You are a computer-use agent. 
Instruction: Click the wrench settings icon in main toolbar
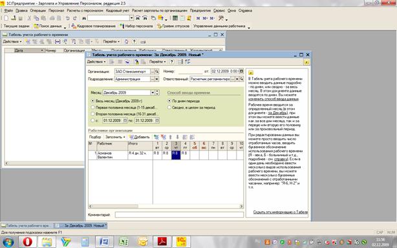click(221, 18)
